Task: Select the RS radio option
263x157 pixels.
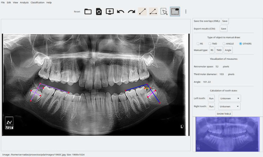Action: click(198, 44)
